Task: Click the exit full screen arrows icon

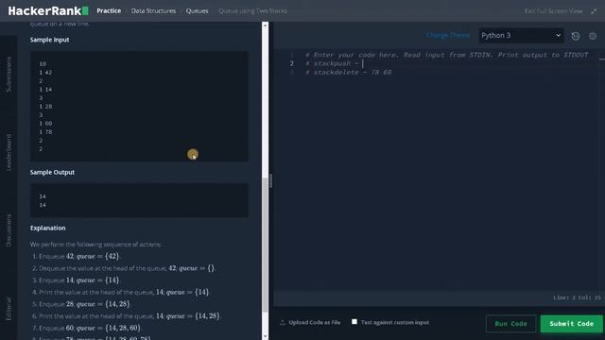Action: tap(594, 11)
